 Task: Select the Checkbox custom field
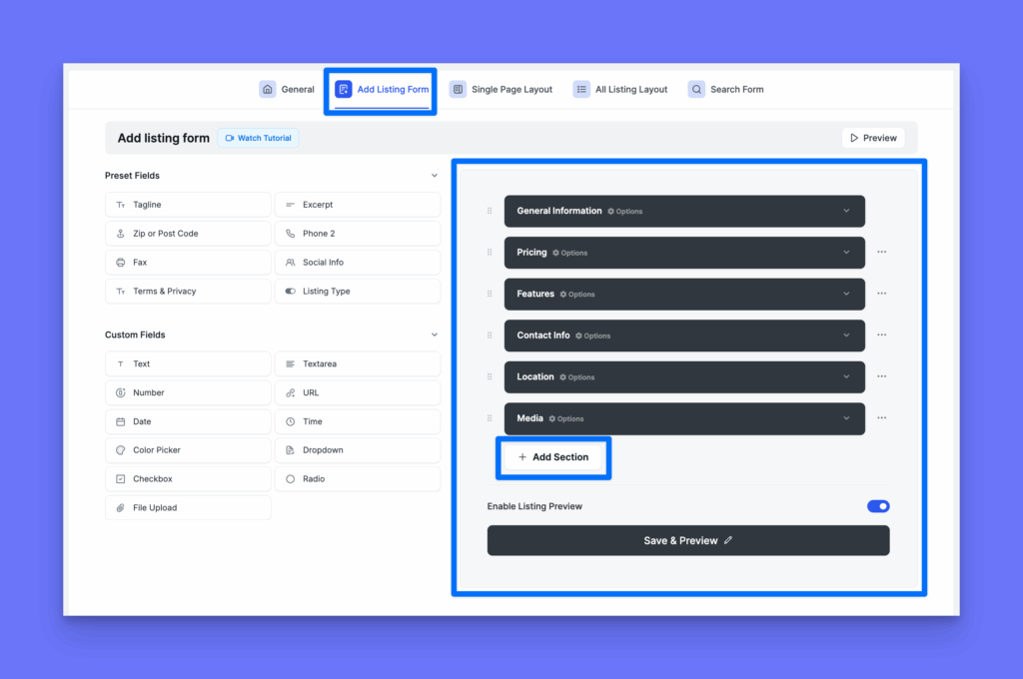click(x=187, y=479)
